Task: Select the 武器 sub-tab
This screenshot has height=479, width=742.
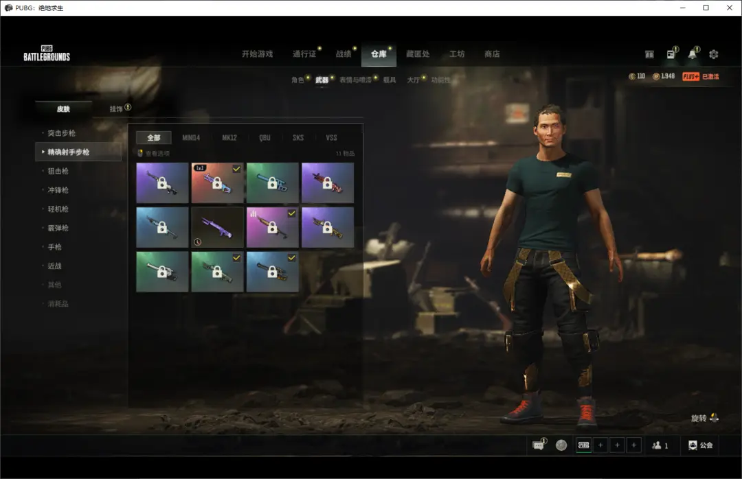Action: (x=322, y=80)
